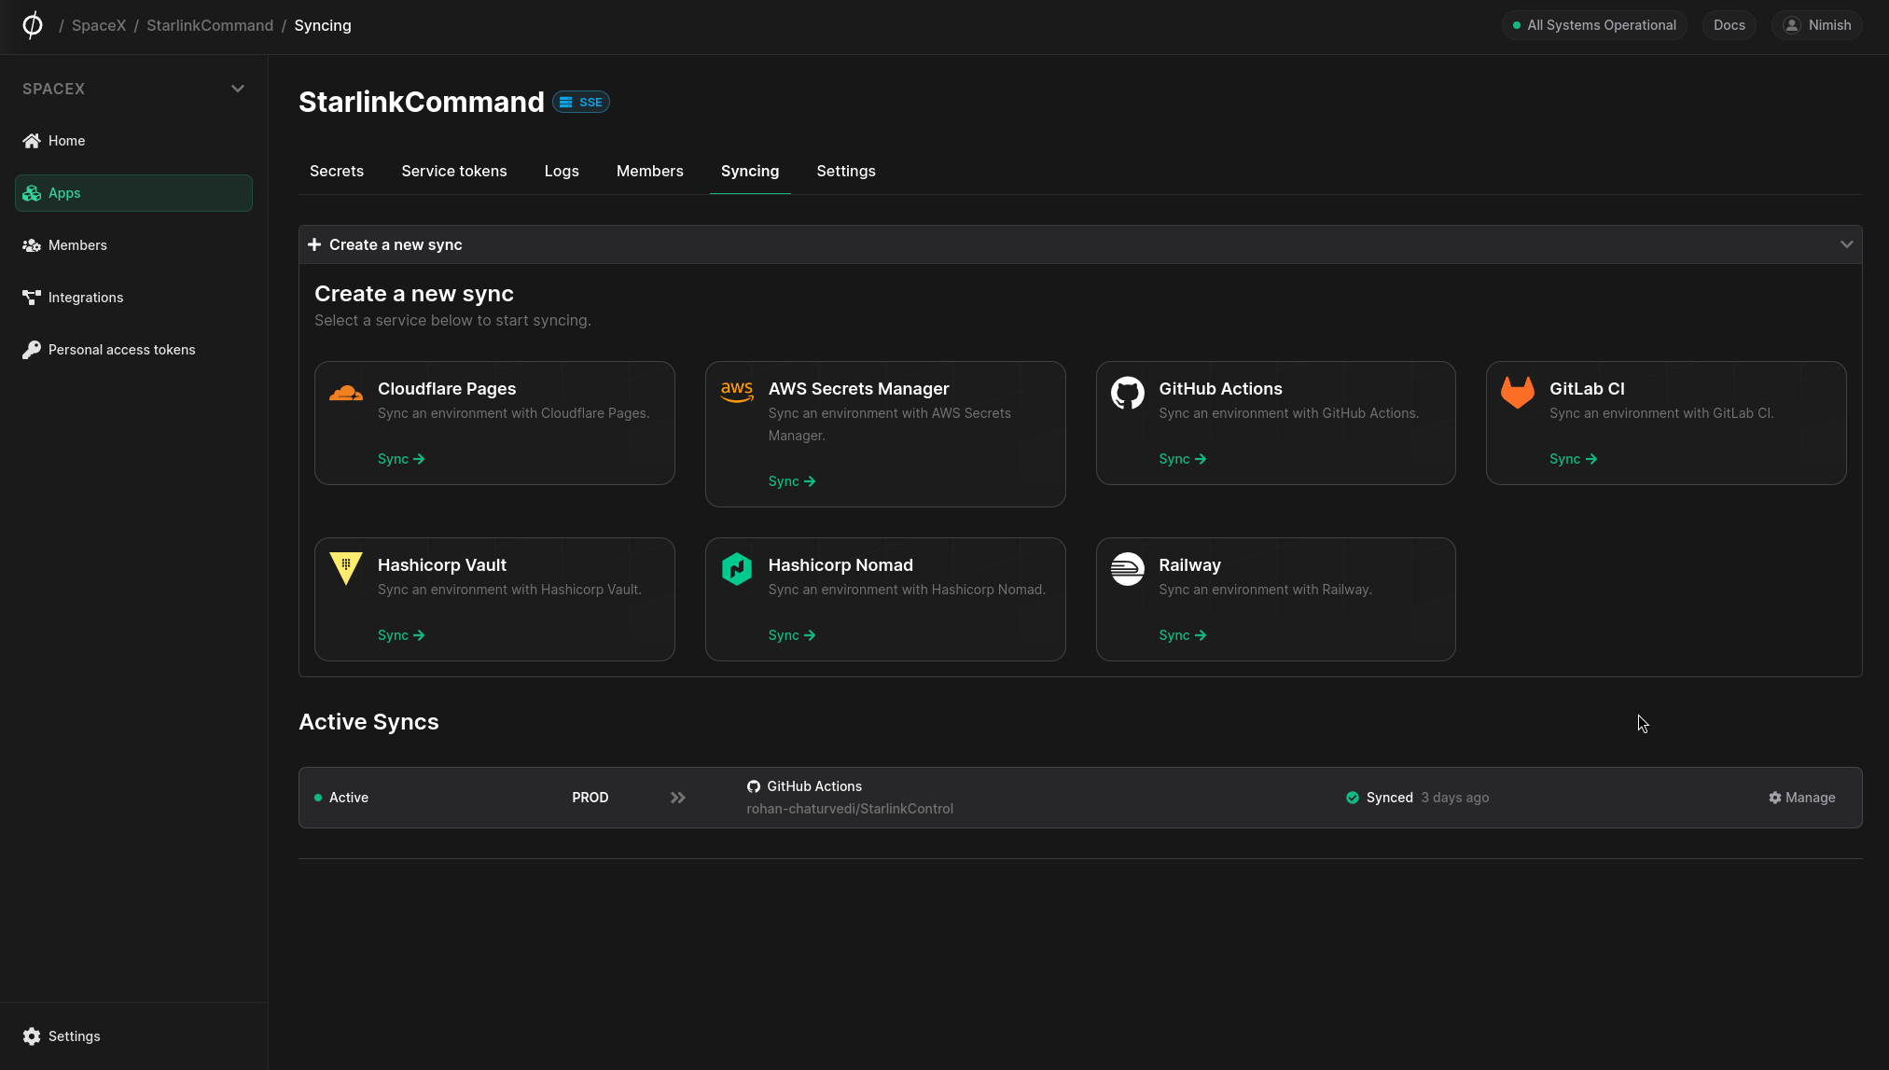Click SpaceX in the breadcrumb

tap(99, 25)
